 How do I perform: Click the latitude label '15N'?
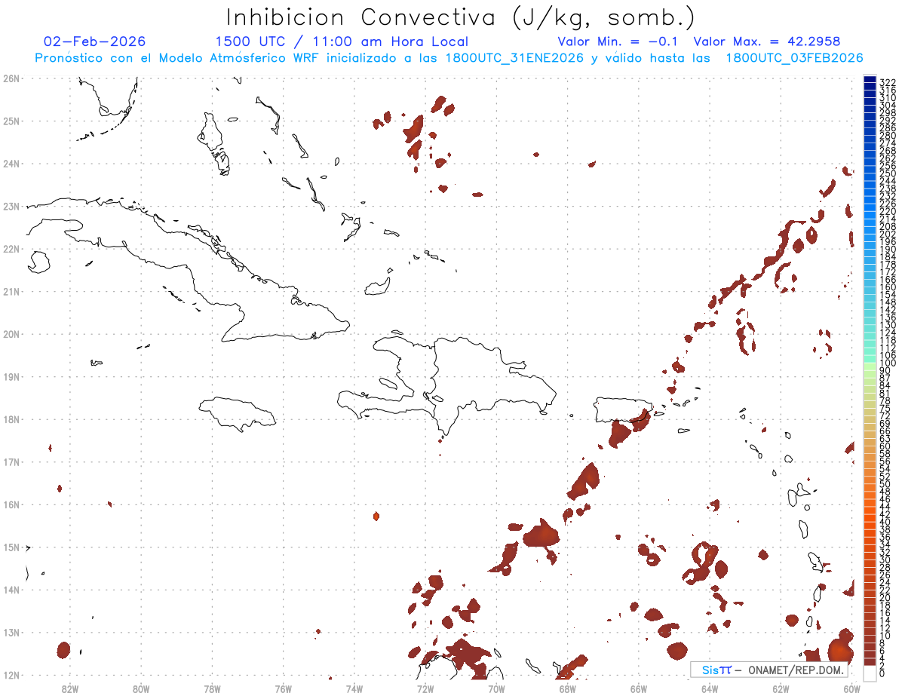[x=11, y=547]
